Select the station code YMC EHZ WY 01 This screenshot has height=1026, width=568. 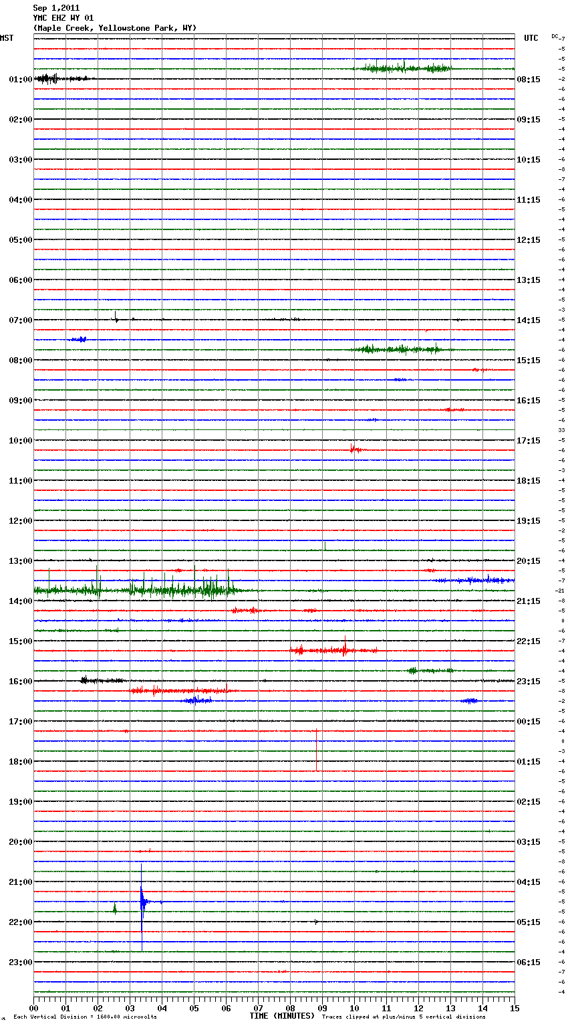[x=63, y=18]
